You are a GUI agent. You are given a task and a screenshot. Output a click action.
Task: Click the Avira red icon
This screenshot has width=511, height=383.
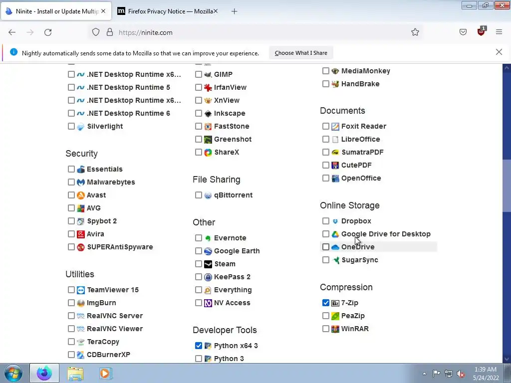coord(81,234)
